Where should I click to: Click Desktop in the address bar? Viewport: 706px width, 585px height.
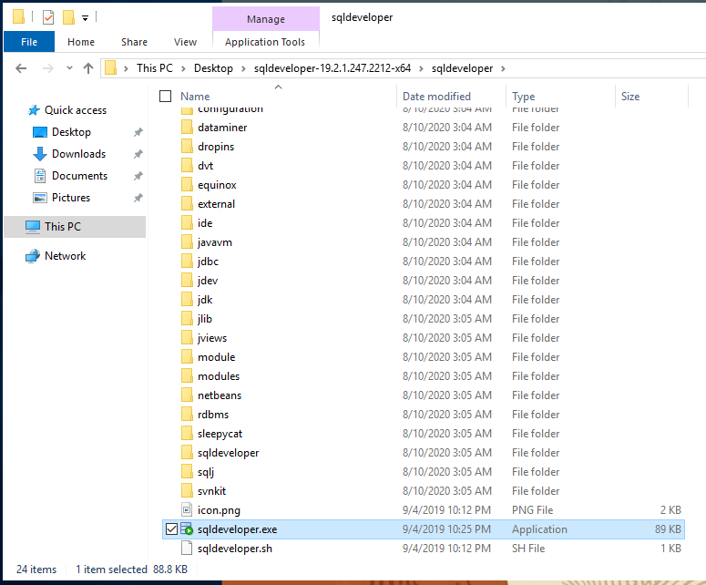tap(213, 68)
